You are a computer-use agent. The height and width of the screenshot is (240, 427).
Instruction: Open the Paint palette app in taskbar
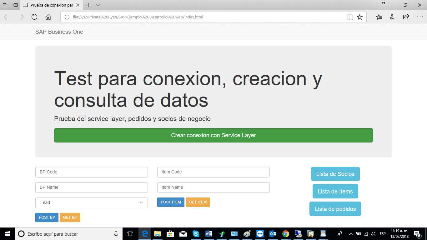[247, 234]
